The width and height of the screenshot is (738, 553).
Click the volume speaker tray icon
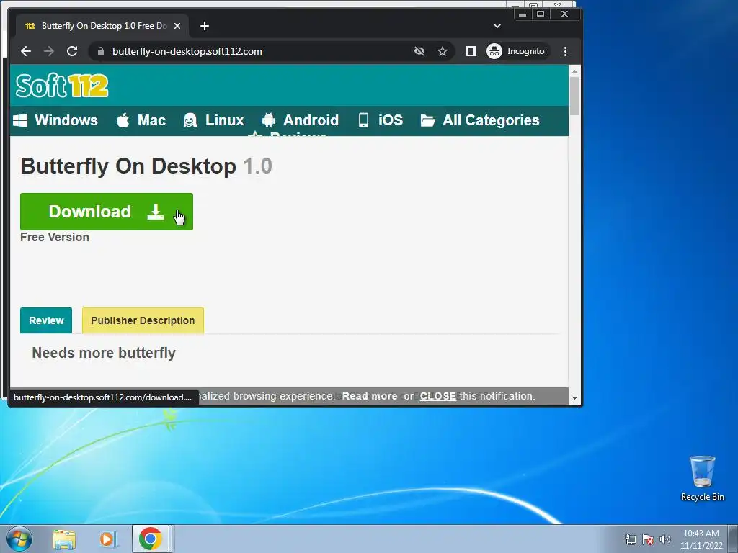pyautogui.click(x=665, y=539)
